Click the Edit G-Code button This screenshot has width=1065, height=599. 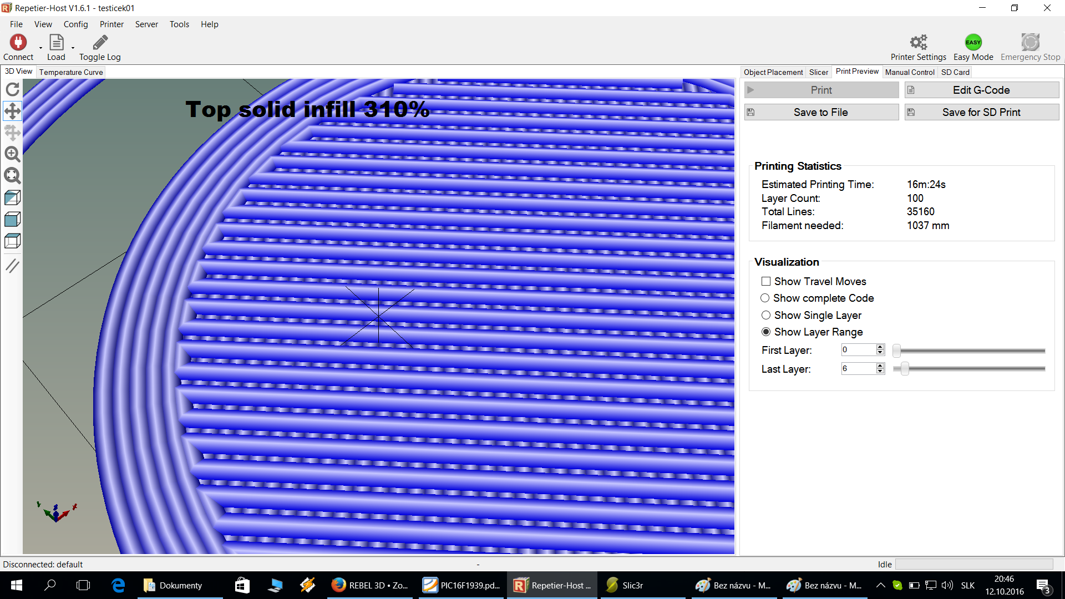[981, 90]
